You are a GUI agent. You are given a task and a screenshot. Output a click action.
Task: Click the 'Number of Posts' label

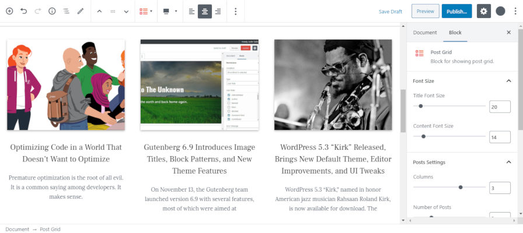432,207
